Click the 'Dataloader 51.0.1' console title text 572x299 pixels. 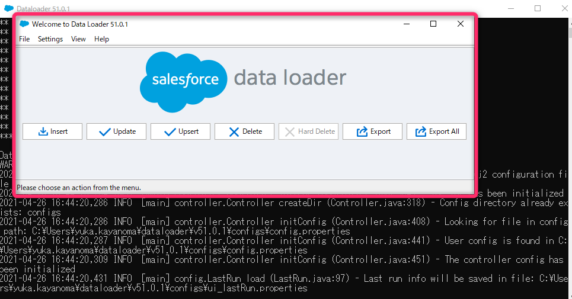point(43,8)
